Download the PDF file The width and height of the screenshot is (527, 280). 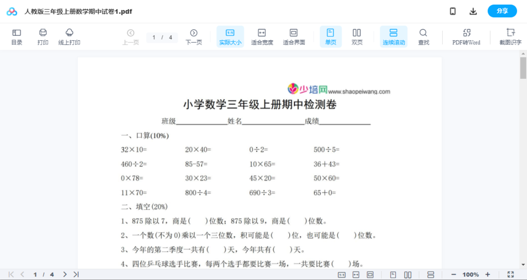click(473, 11)
